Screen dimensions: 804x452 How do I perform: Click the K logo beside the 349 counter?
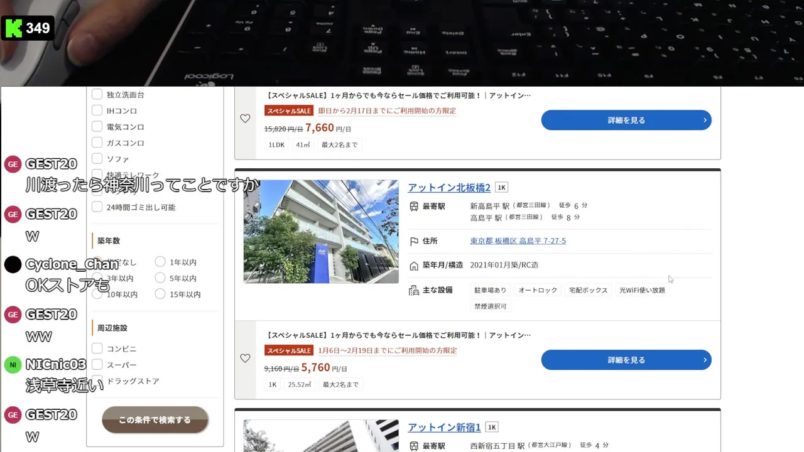13,28
